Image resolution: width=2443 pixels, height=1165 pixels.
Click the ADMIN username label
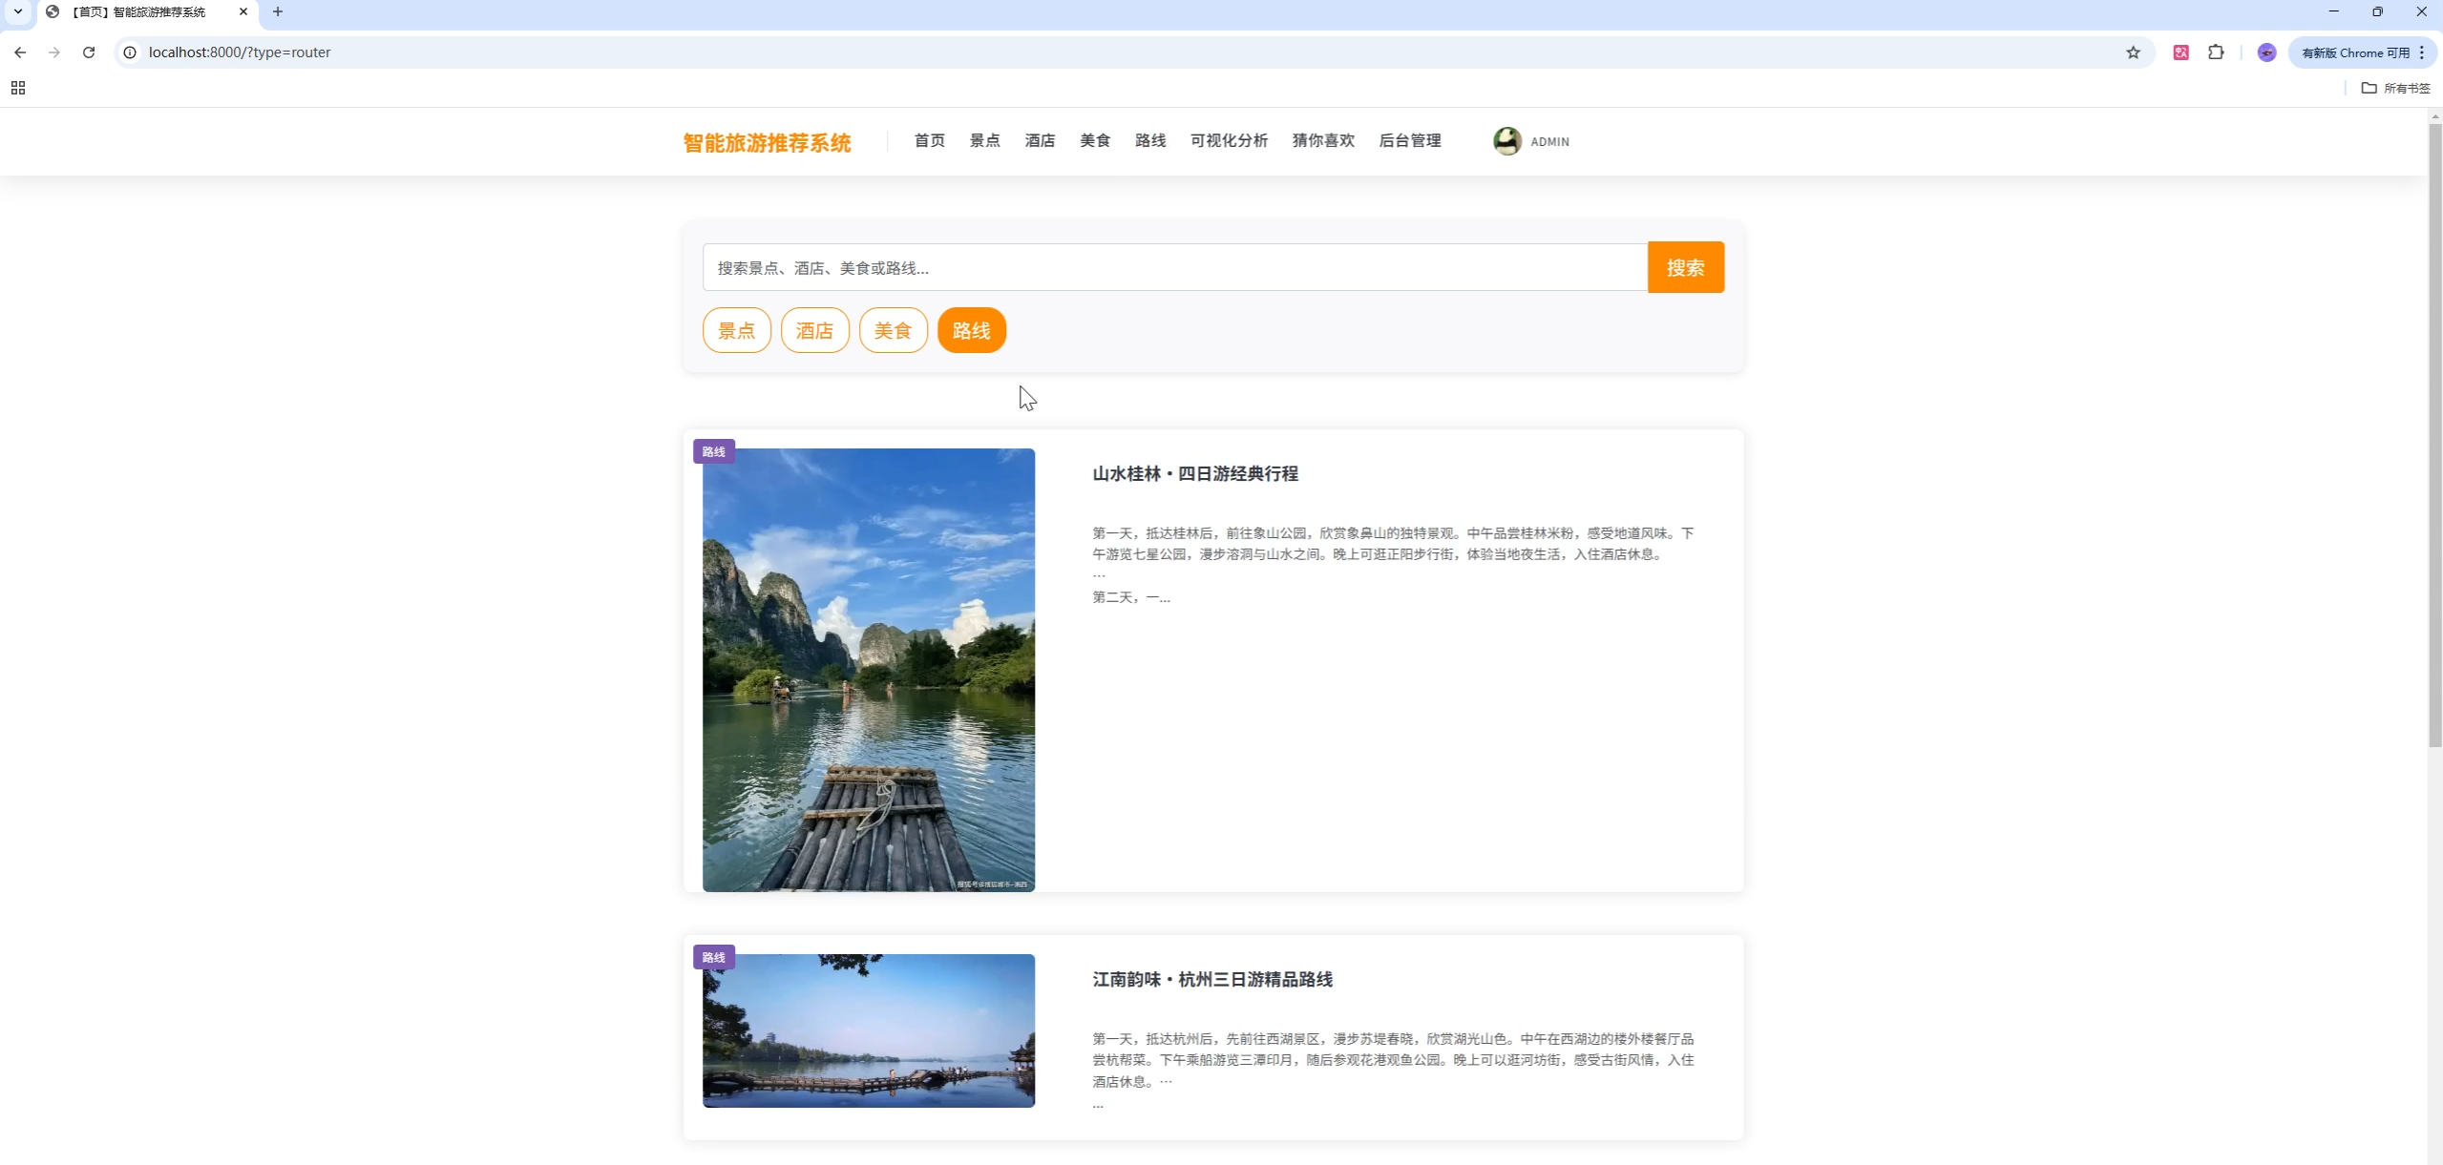(1549, 141)
